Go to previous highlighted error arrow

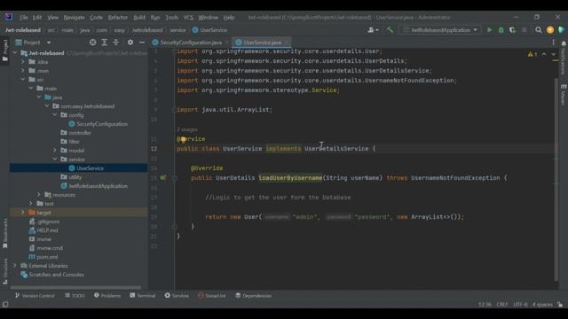544,54
